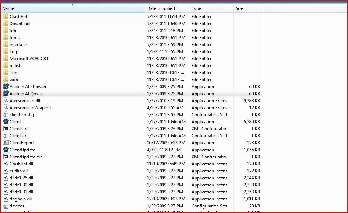Click the interface folder name
Screen dimensions: 348x213
point(18,45)
